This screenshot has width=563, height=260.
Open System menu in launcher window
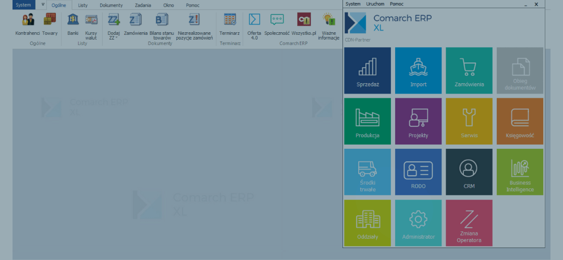tap(353, 4)
